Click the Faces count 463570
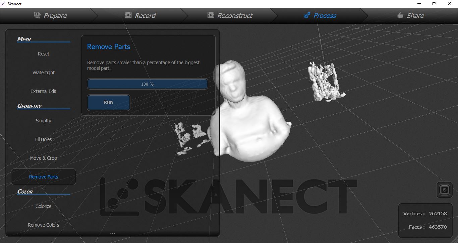The width and height of the screenshot is (458, 243). coord(438,227)
